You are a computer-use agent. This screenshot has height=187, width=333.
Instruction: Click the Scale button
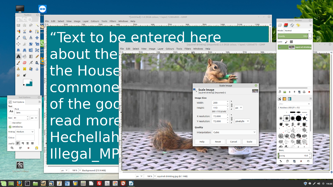click(x=249, y=142)
